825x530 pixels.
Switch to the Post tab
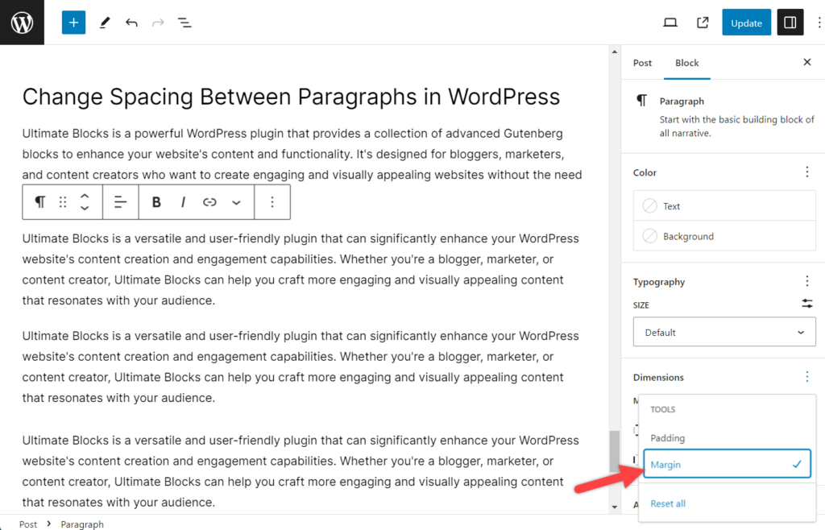(642, 62)
